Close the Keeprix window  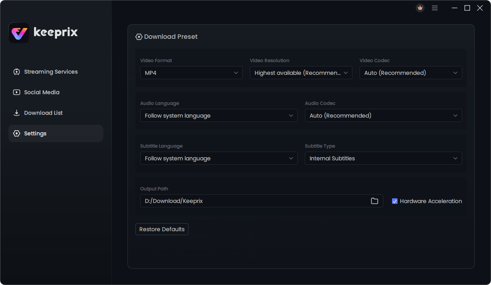click(x=480, y=8)
